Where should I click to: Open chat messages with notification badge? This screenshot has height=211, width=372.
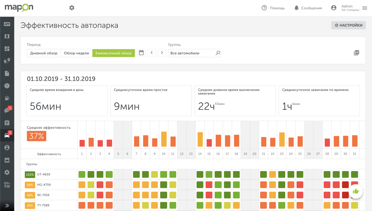point(7,110)
